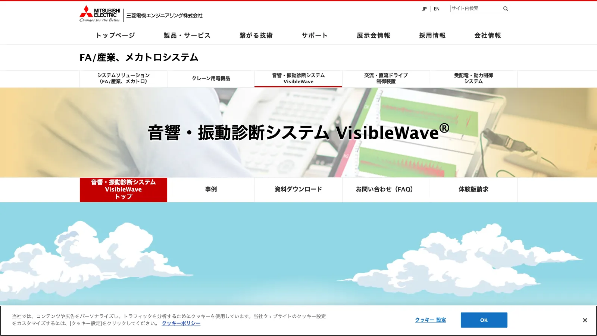
Task: Click the red VisibleWave トップ tab
Action: (x=124, y=190)
